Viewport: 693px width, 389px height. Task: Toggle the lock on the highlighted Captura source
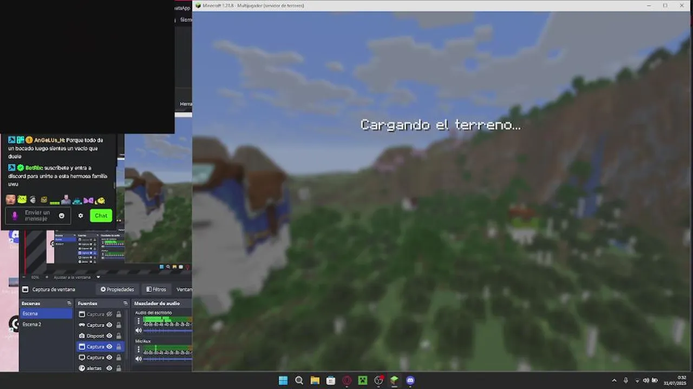pyautogui.click(x=119, y=347)
